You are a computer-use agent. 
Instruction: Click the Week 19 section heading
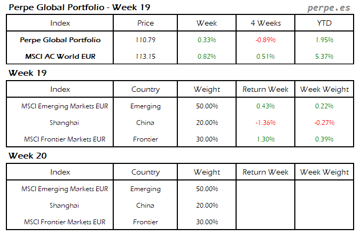point(26,73)
